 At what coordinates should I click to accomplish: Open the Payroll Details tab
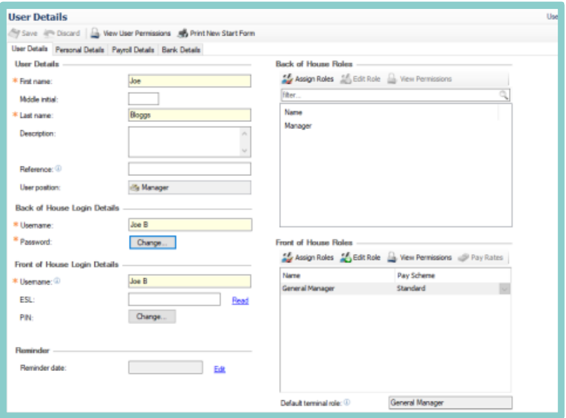pyautogui.click(x=133, y=50)
